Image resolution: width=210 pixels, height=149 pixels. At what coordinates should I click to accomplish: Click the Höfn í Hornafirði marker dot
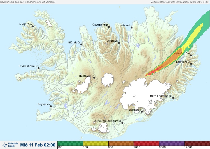[173, 98]
